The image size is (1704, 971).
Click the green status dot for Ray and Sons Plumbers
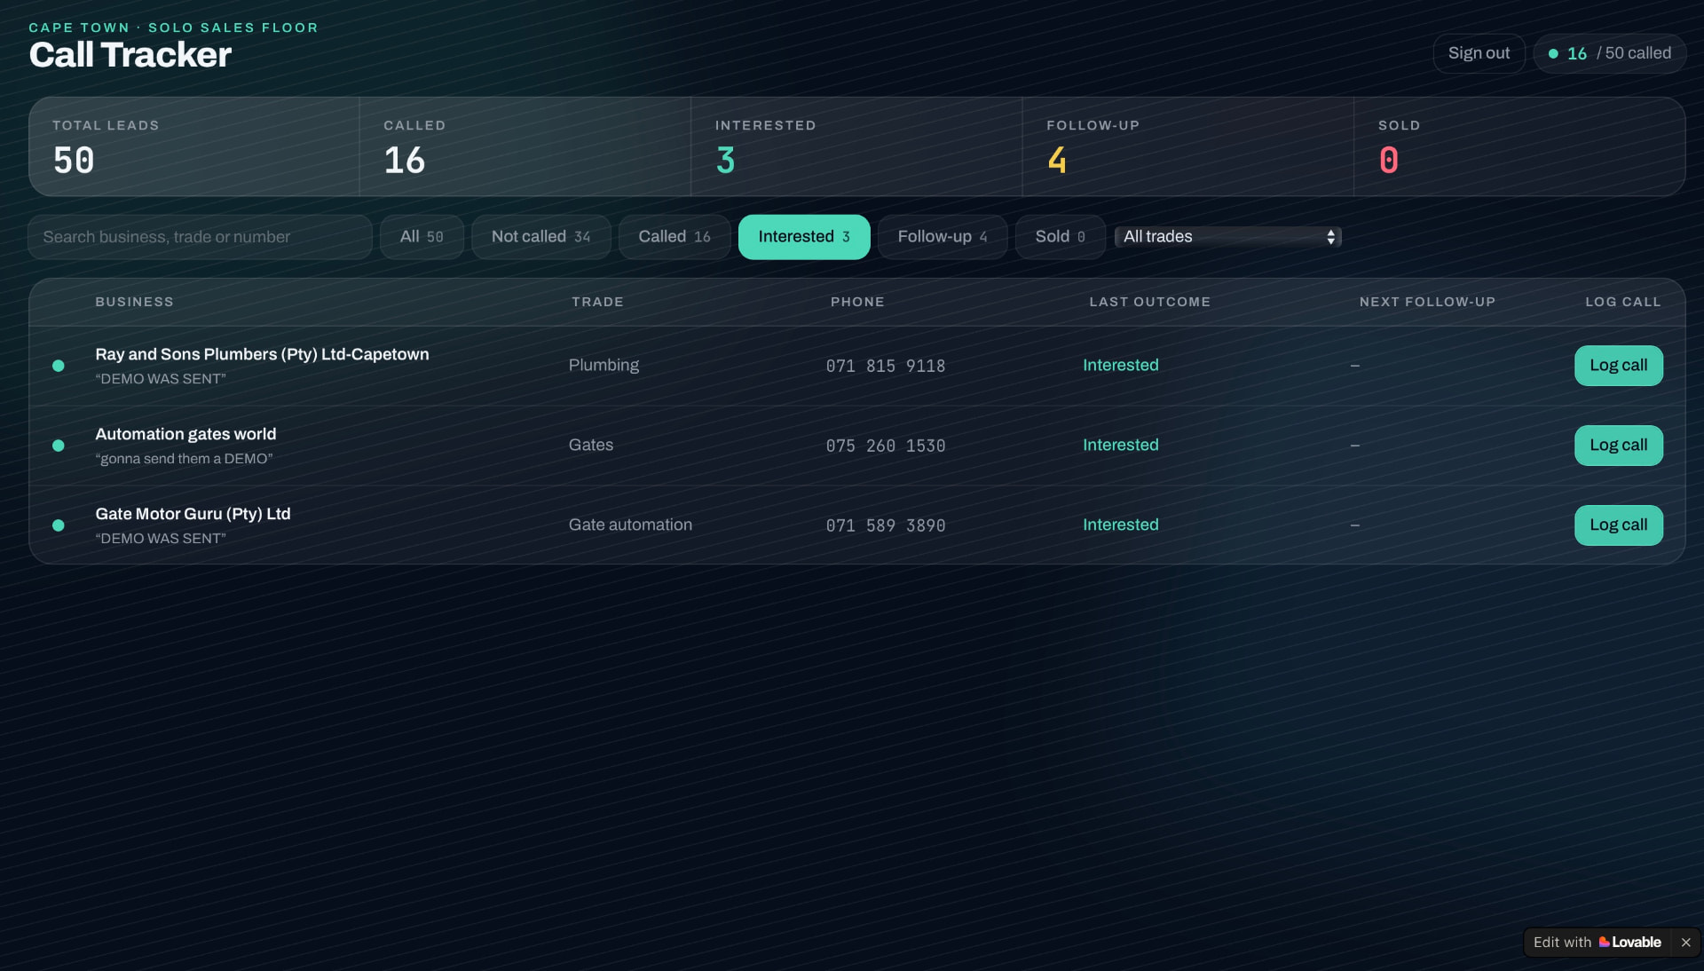click(59, 366)
